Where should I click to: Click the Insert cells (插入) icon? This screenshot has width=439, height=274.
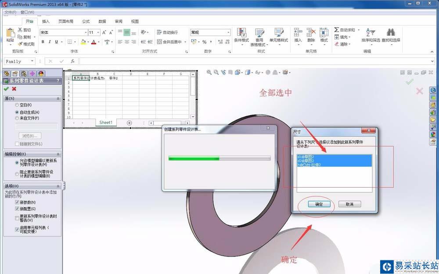[x=298, y=32]
